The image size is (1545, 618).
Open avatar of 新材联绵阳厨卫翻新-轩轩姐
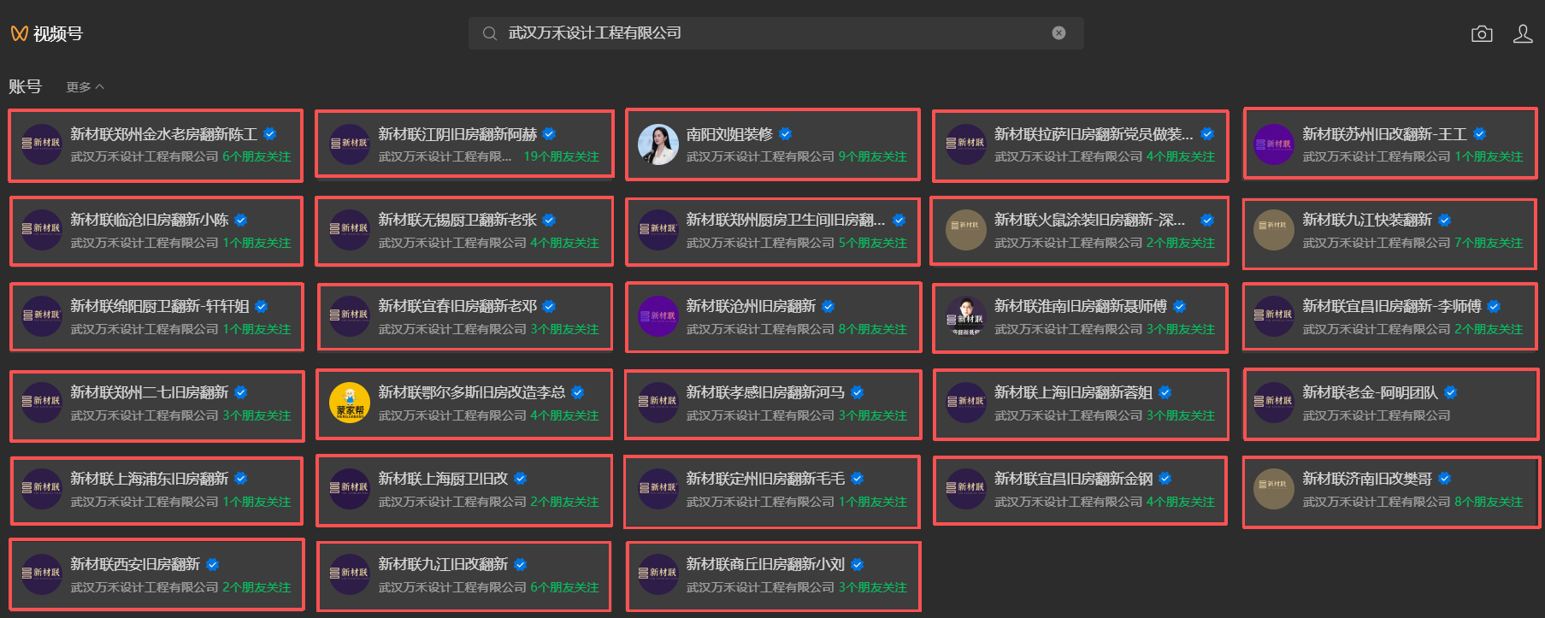pyautogui.click(x=41, y=316)
